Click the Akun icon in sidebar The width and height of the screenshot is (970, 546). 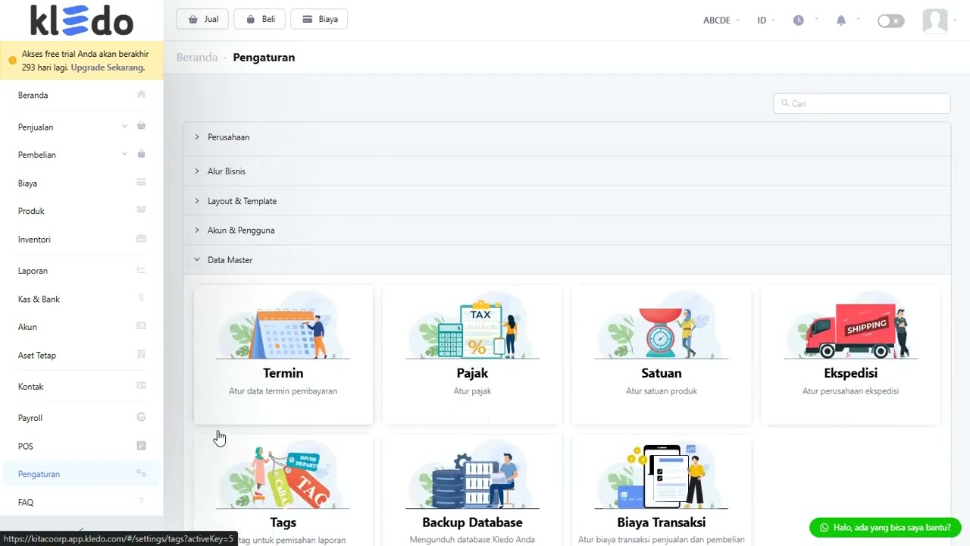[x=141, y=326]
